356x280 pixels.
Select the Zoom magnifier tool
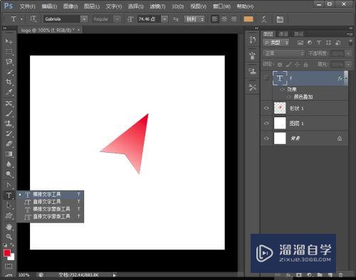click(9, 237)
